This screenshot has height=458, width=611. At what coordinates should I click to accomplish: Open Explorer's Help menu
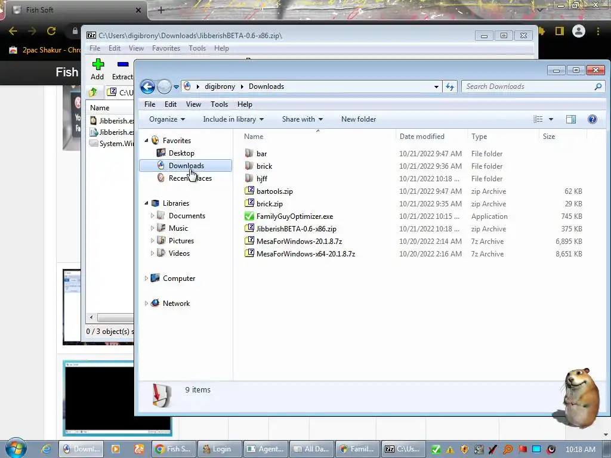(x=245, y=104)
